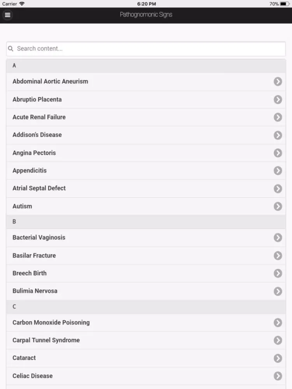Tap the arrow icon beside Cataract
Image resolution: width=292 pixels, height=389 pixels.
tap(278, 358)
